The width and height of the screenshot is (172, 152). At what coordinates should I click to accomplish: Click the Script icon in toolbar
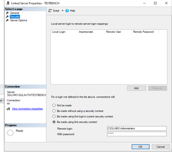point(50,11)
